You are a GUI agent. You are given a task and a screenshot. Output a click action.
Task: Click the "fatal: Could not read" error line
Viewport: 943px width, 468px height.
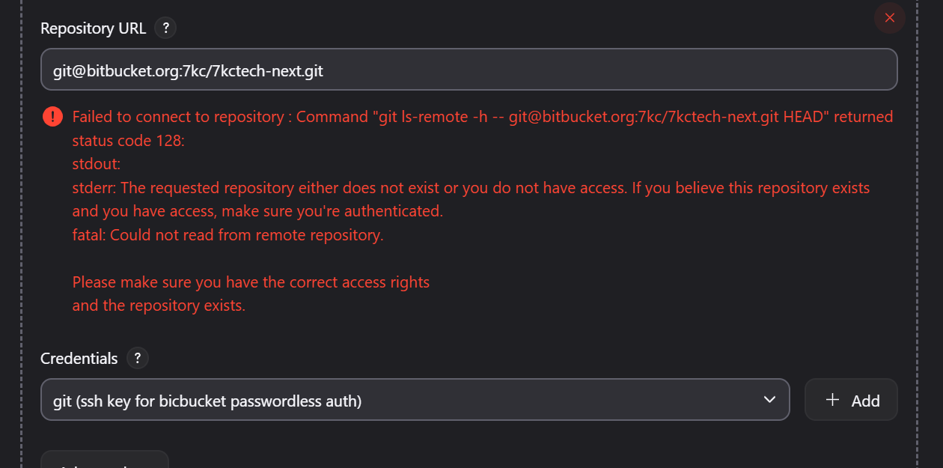[x=228, y=235]
